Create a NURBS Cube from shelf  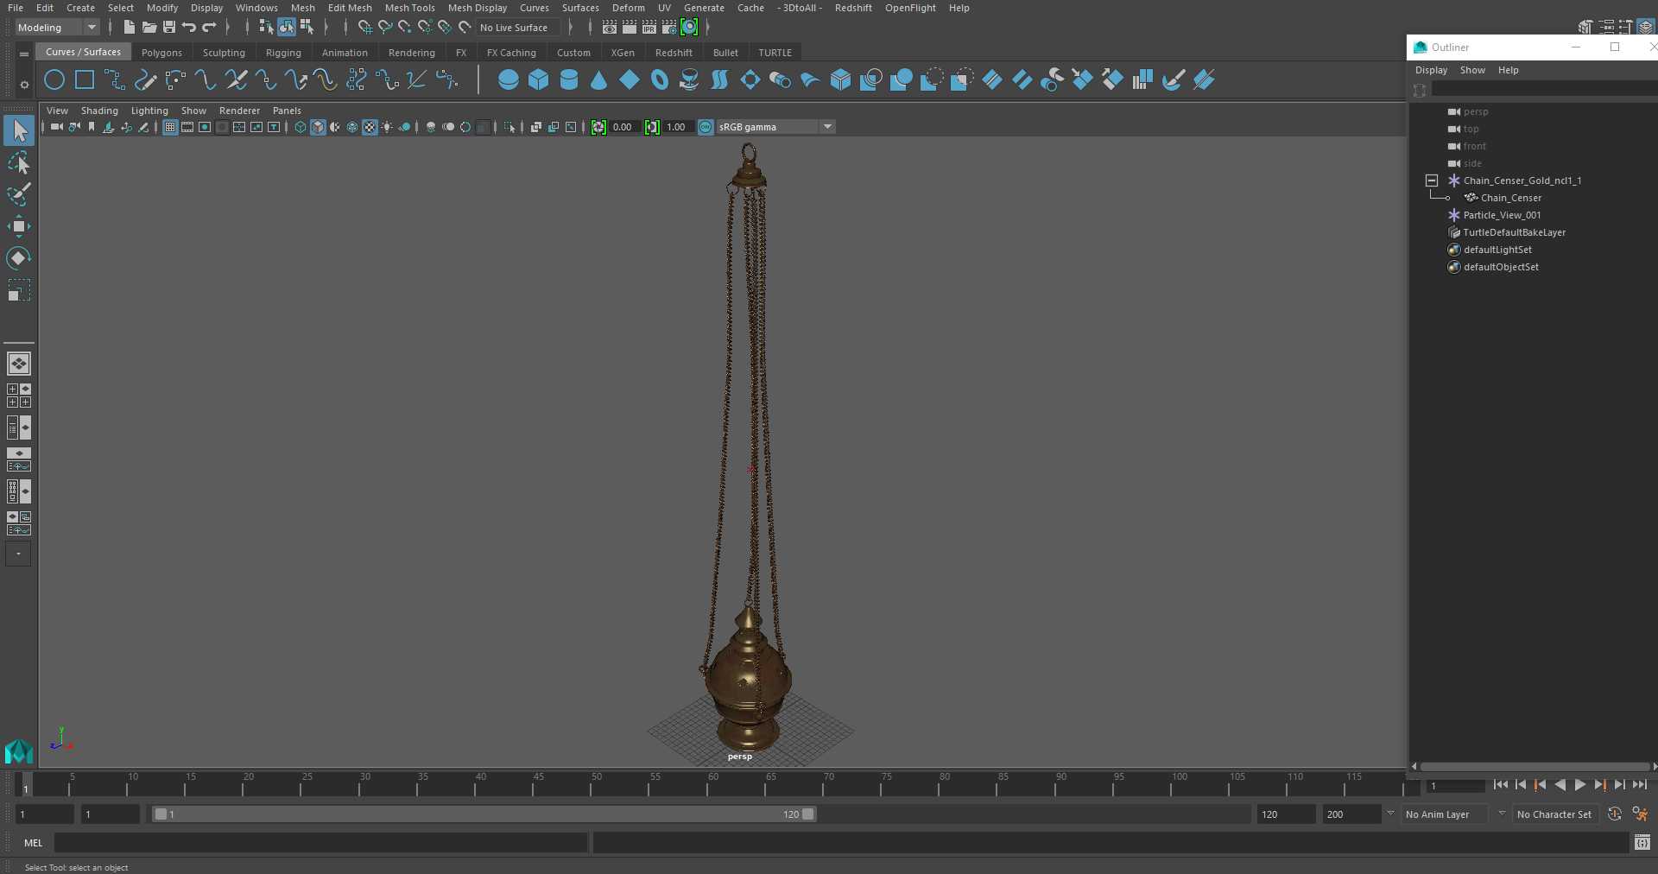pos(539,80)
